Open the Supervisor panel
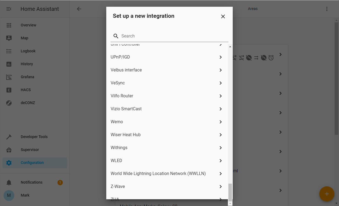The image size is (339, 206). point(35,150)
